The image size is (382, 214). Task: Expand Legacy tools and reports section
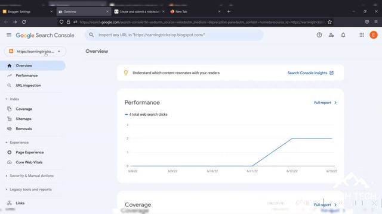pyautogui.click(x=7, y=189)
